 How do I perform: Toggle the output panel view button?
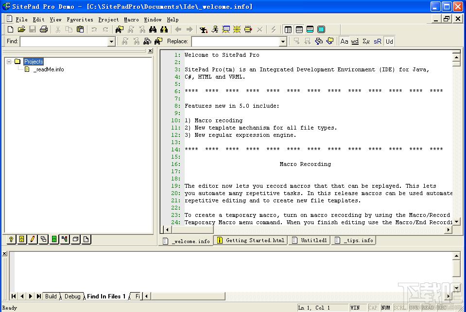[299, 30]
